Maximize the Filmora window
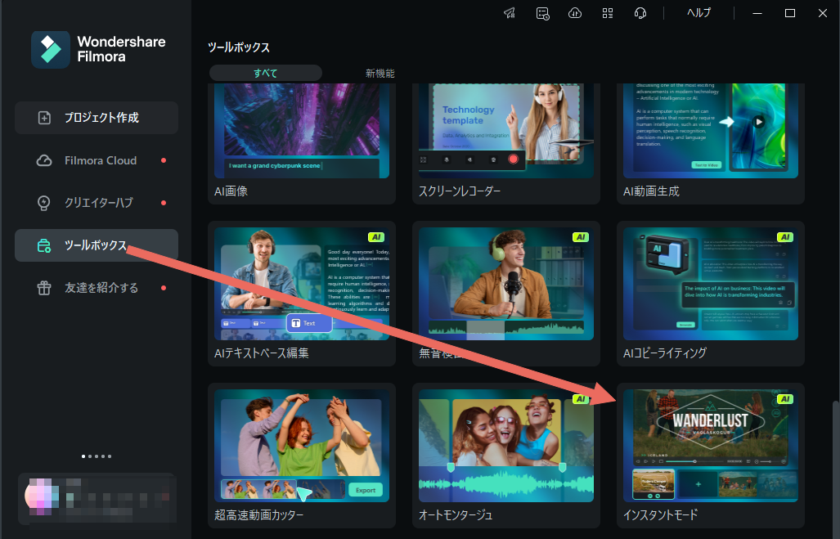This screenshot has width=840, height=539. (x=789, y=13)
